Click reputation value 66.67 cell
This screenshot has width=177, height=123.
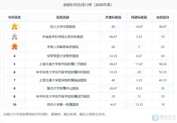click(x=113, y=37)
